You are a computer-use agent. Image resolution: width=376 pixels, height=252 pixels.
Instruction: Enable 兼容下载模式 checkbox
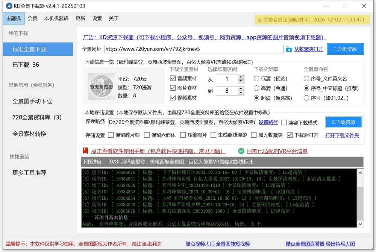pyautogui.click(x=284, y=123)
